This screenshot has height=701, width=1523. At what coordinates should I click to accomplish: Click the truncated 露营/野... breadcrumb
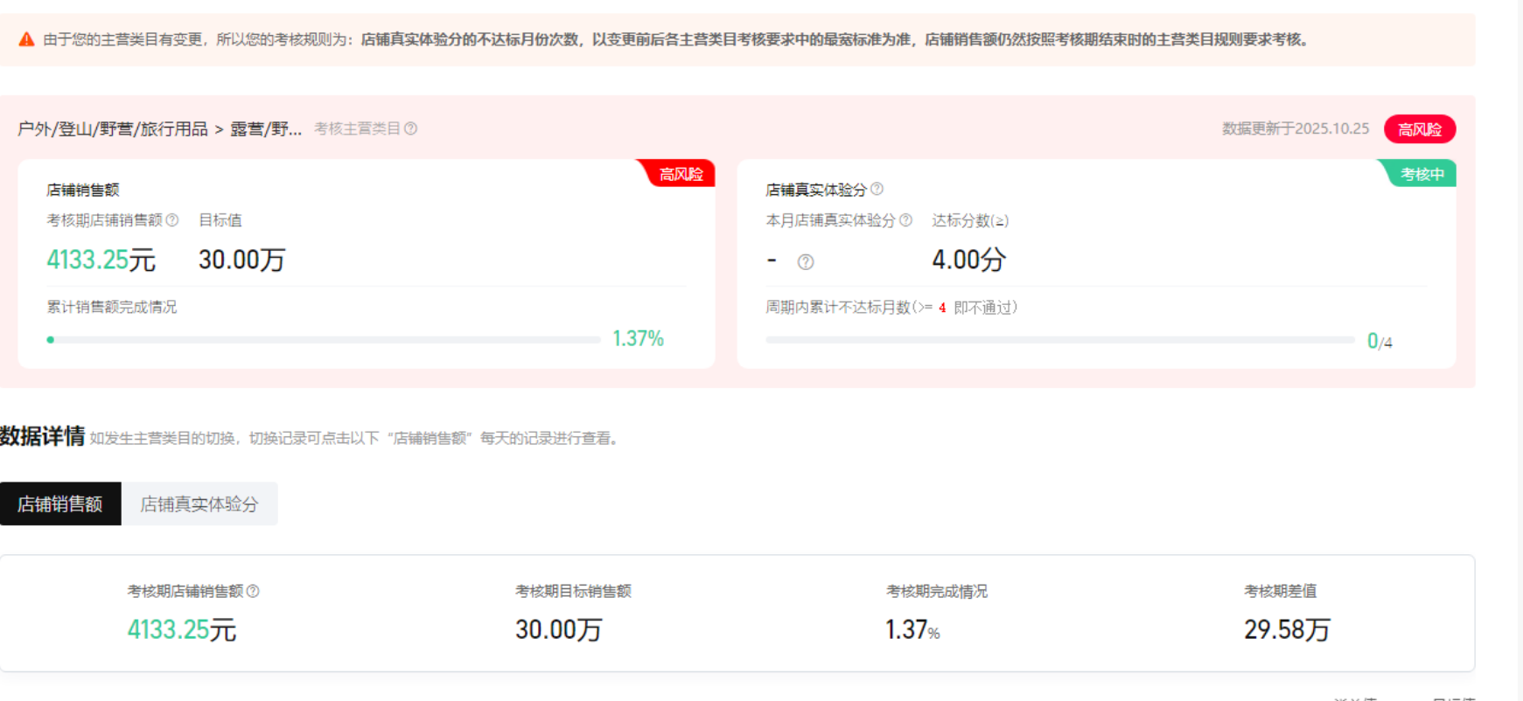(x=266, y=129)
